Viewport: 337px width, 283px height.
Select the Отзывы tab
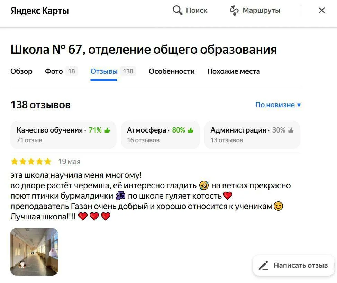[113, 71]
